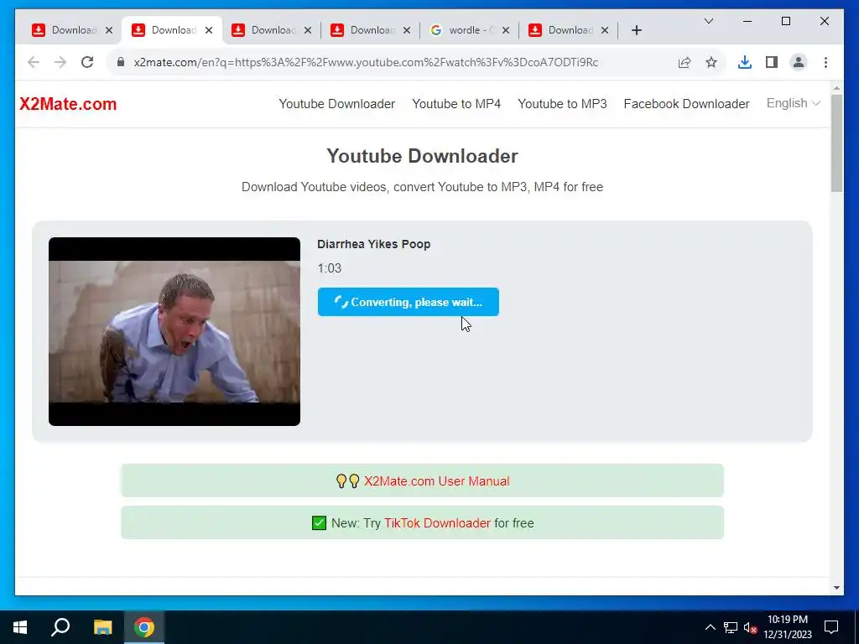Open the TikTok Downloader link

(437, 523)
